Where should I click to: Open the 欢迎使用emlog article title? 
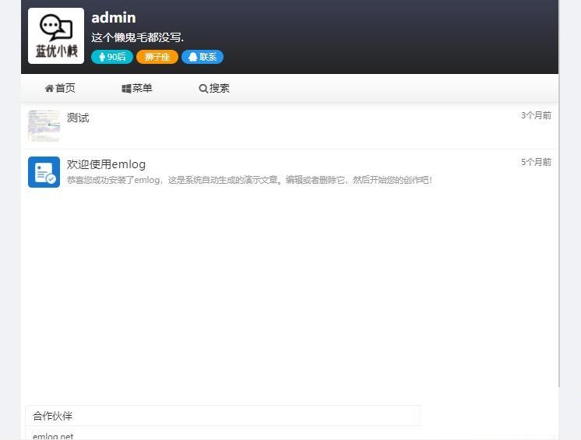pos(106,164)
